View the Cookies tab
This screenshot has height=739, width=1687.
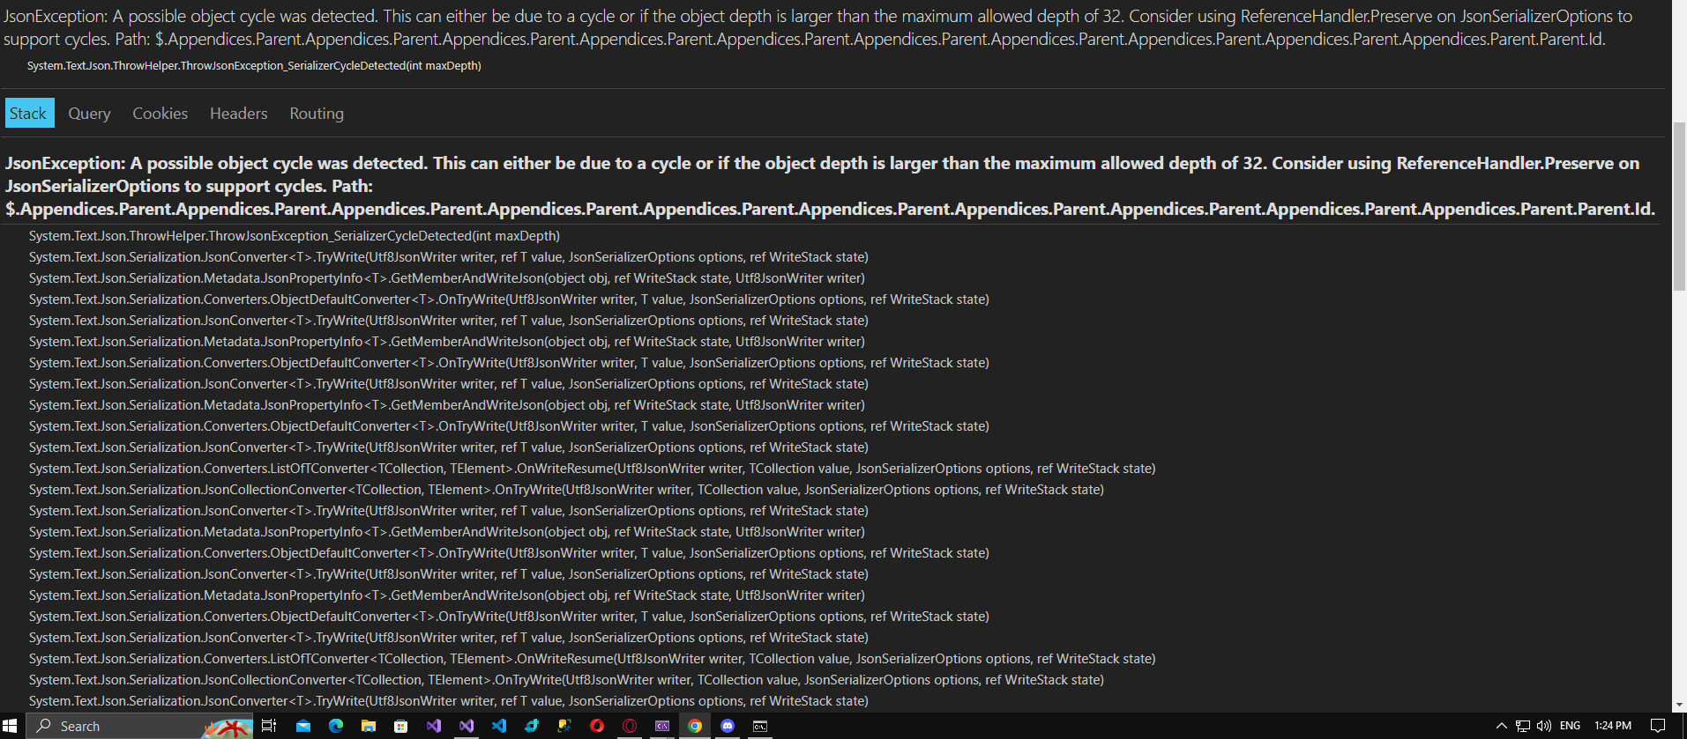[160, 113]
